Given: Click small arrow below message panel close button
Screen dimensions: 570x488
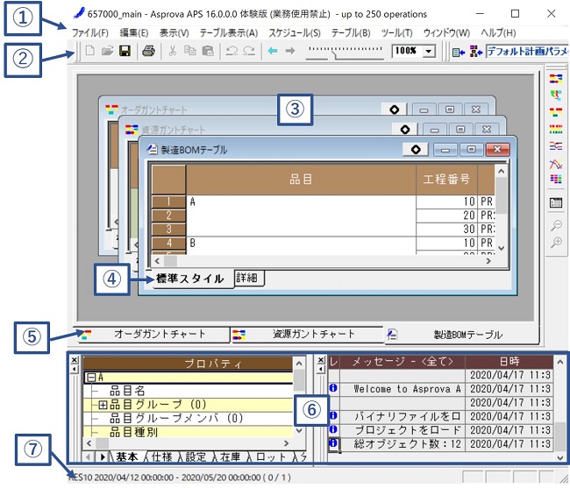Looking at the screenshot, I should coord(321,369).
